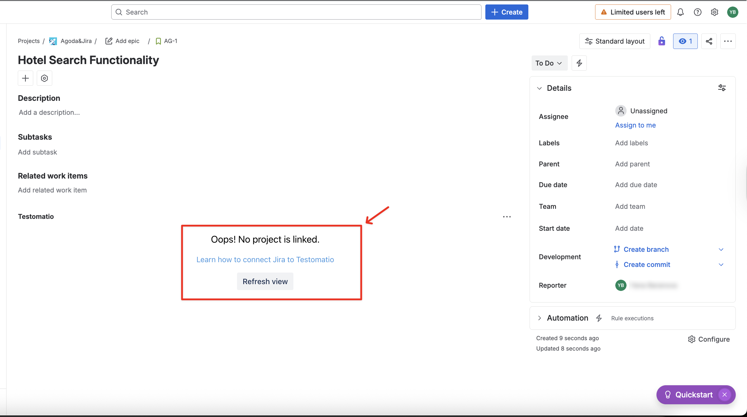Screen dimensions: 747x417
Task: Collapse the Details section
Action: point(539,88)
